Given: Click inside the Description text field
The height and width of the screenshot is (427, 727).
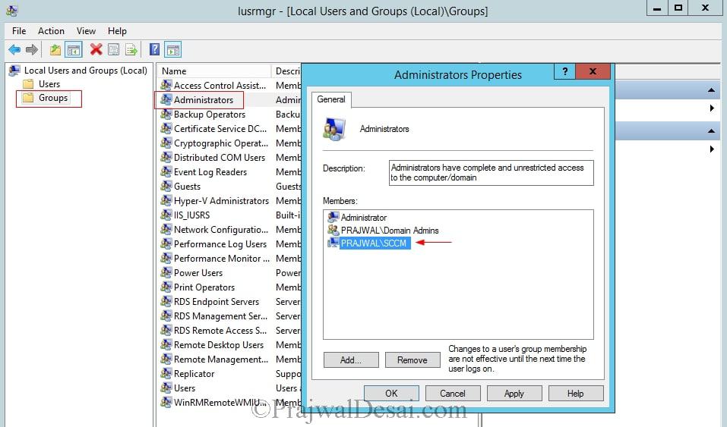Looking at the screenshot, I should [x=491, y=173].
